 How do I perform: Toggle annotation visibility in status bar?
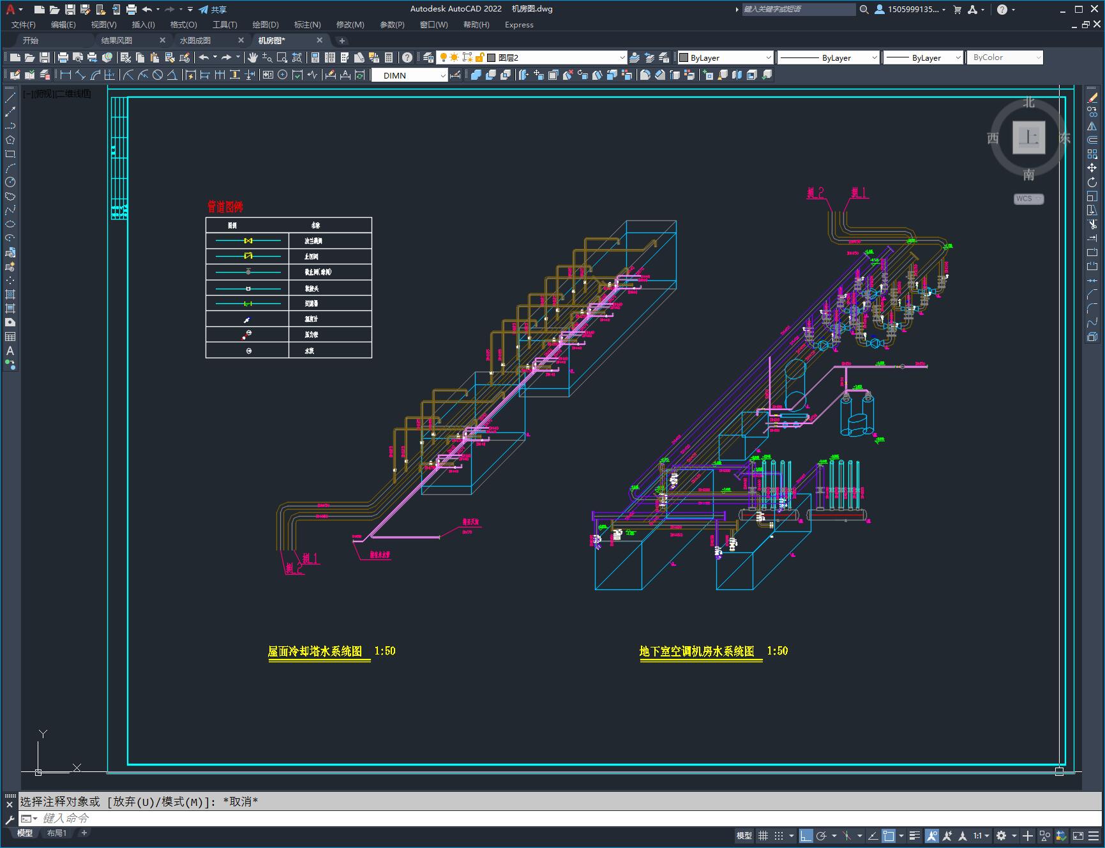pos(931,835)
